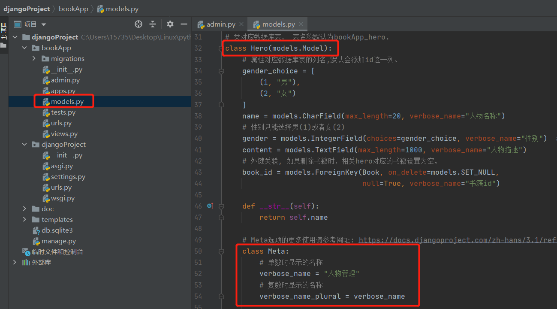Click the models.py tab file icon

click(x=257, y=24)
